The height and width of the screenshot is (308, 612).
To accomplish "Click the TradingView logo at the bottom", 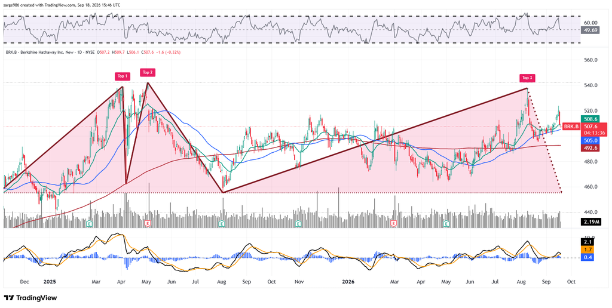I will [30, 298].
